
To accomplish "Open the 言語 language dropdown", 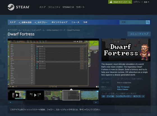I will [x=146, y=2].
